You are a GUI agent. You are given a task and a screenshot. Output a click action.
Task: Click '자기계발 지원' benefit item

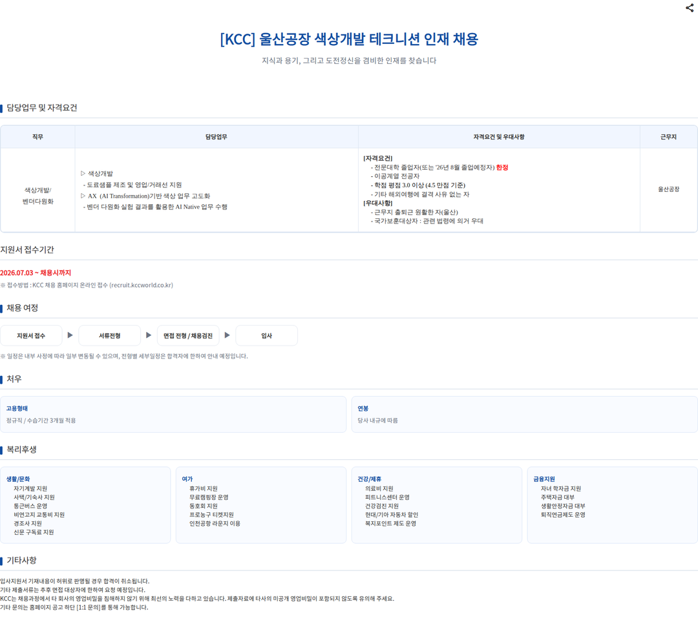(30, 489)
